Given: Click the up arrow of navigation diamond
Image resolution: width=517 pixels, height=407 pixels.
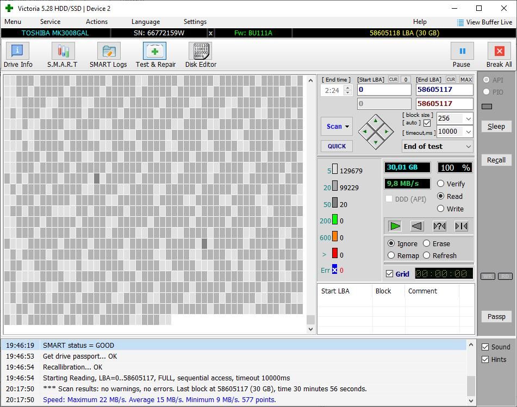Looking at the screenshot, I should [x=376, y=121].
